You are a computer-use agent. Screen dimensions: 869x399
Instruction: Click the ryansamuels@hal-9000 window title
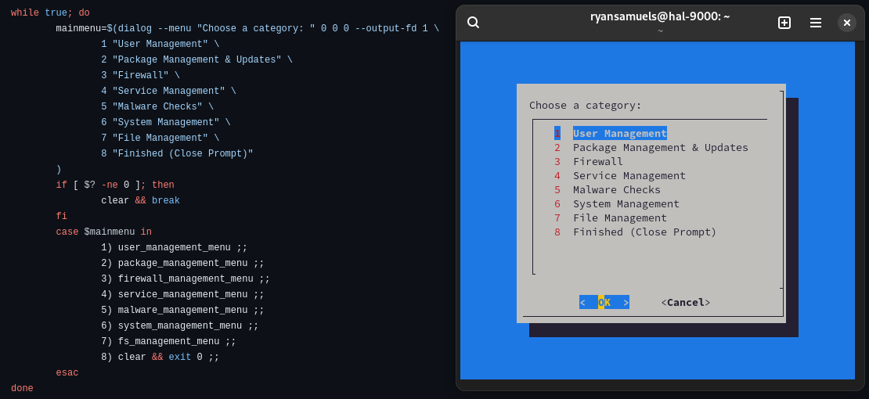tap(659, 16)
